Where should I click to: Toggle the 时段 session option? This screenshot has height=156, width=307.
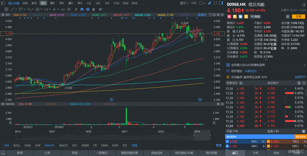point(134,146)
